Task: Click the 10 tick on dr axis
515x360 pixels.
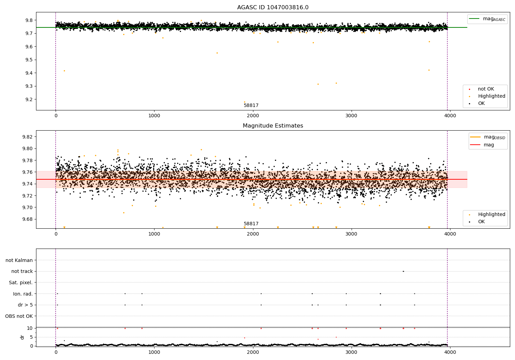Action: point(30,328)
